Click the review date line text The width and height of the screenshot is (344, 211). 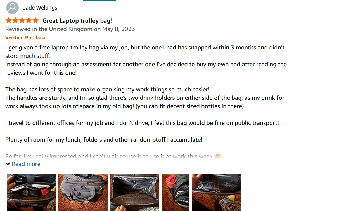pyautogui.click(x=70, y=29)
